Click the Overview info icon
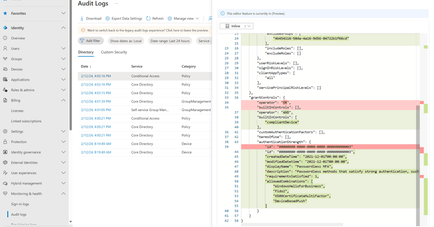Screen dimensions: 434x227 [5, 38]
